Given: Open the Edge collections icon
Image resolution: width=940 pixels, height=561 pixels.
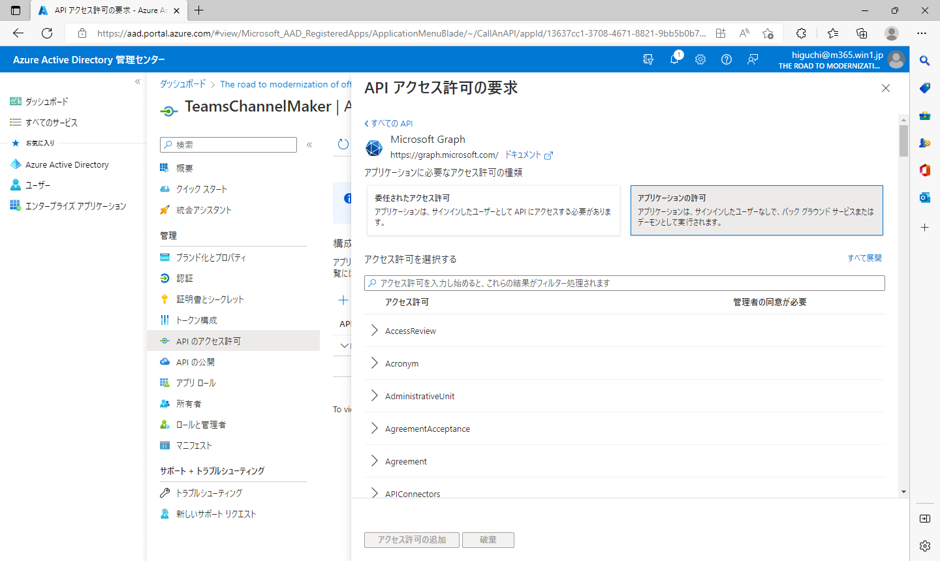Looking at the screenshot, I should pyautogui.click(x=862, y=33).
